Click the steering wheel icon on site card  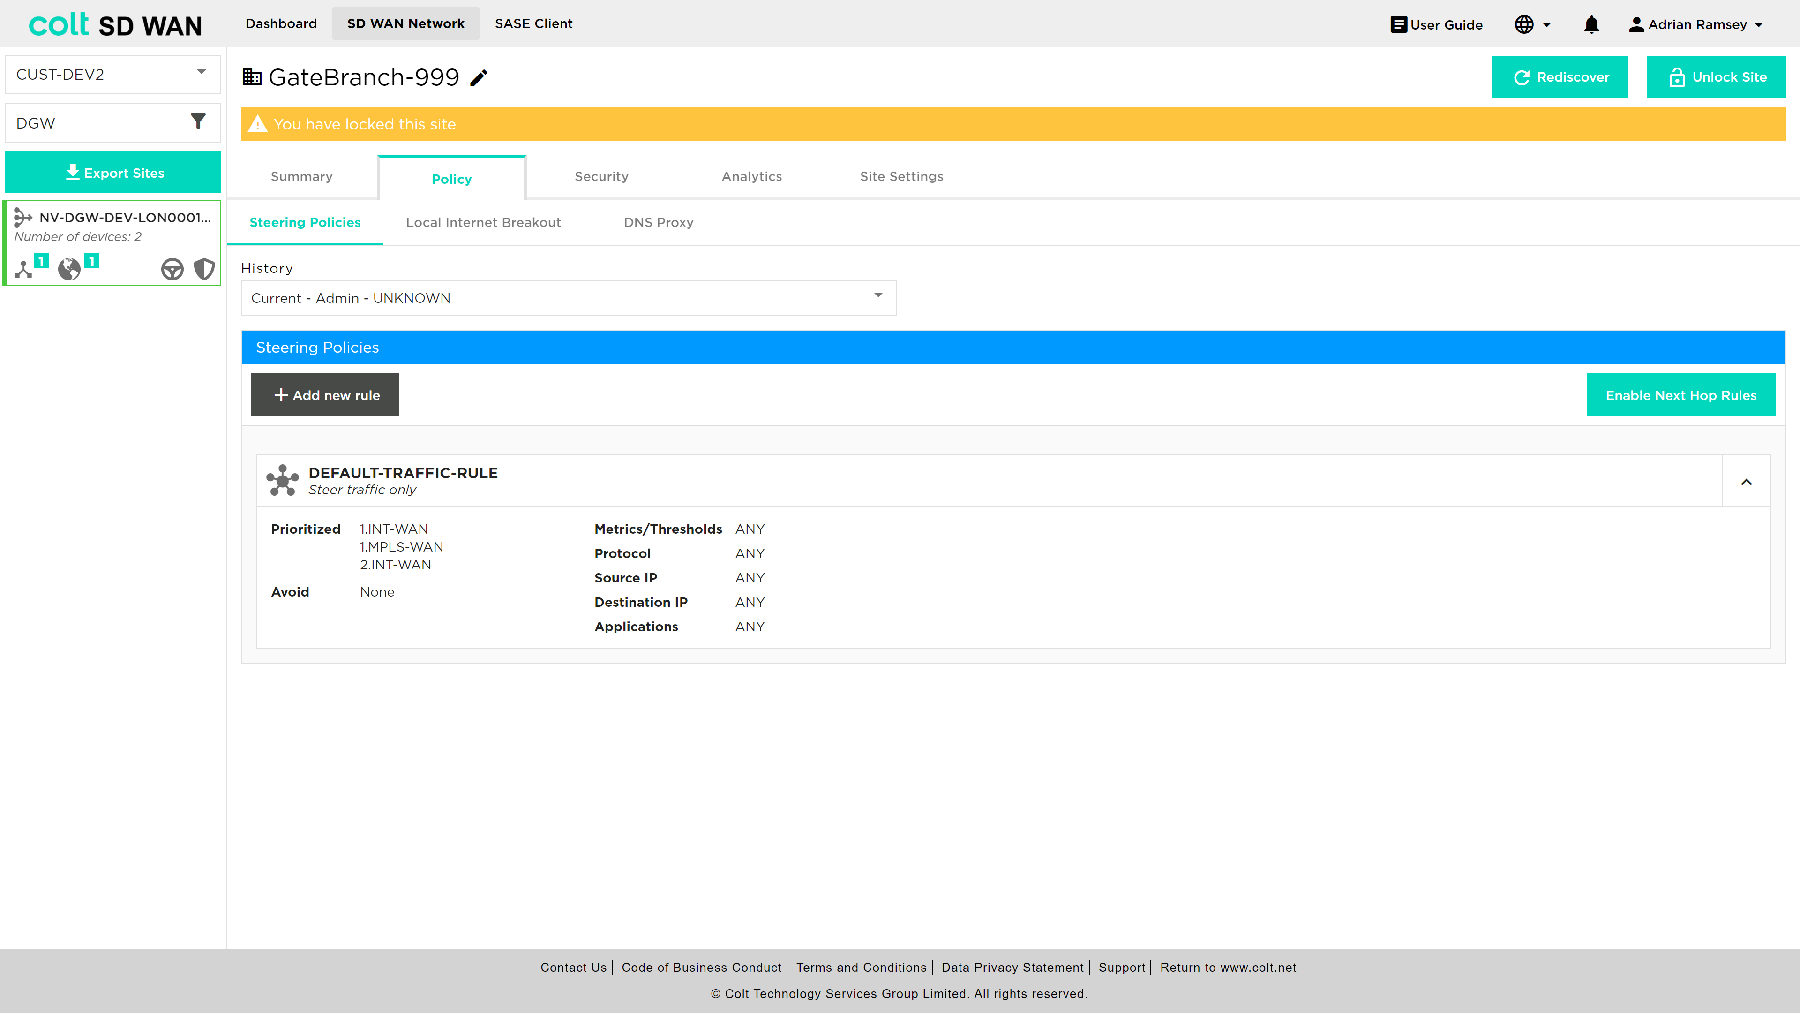point(172,269)
